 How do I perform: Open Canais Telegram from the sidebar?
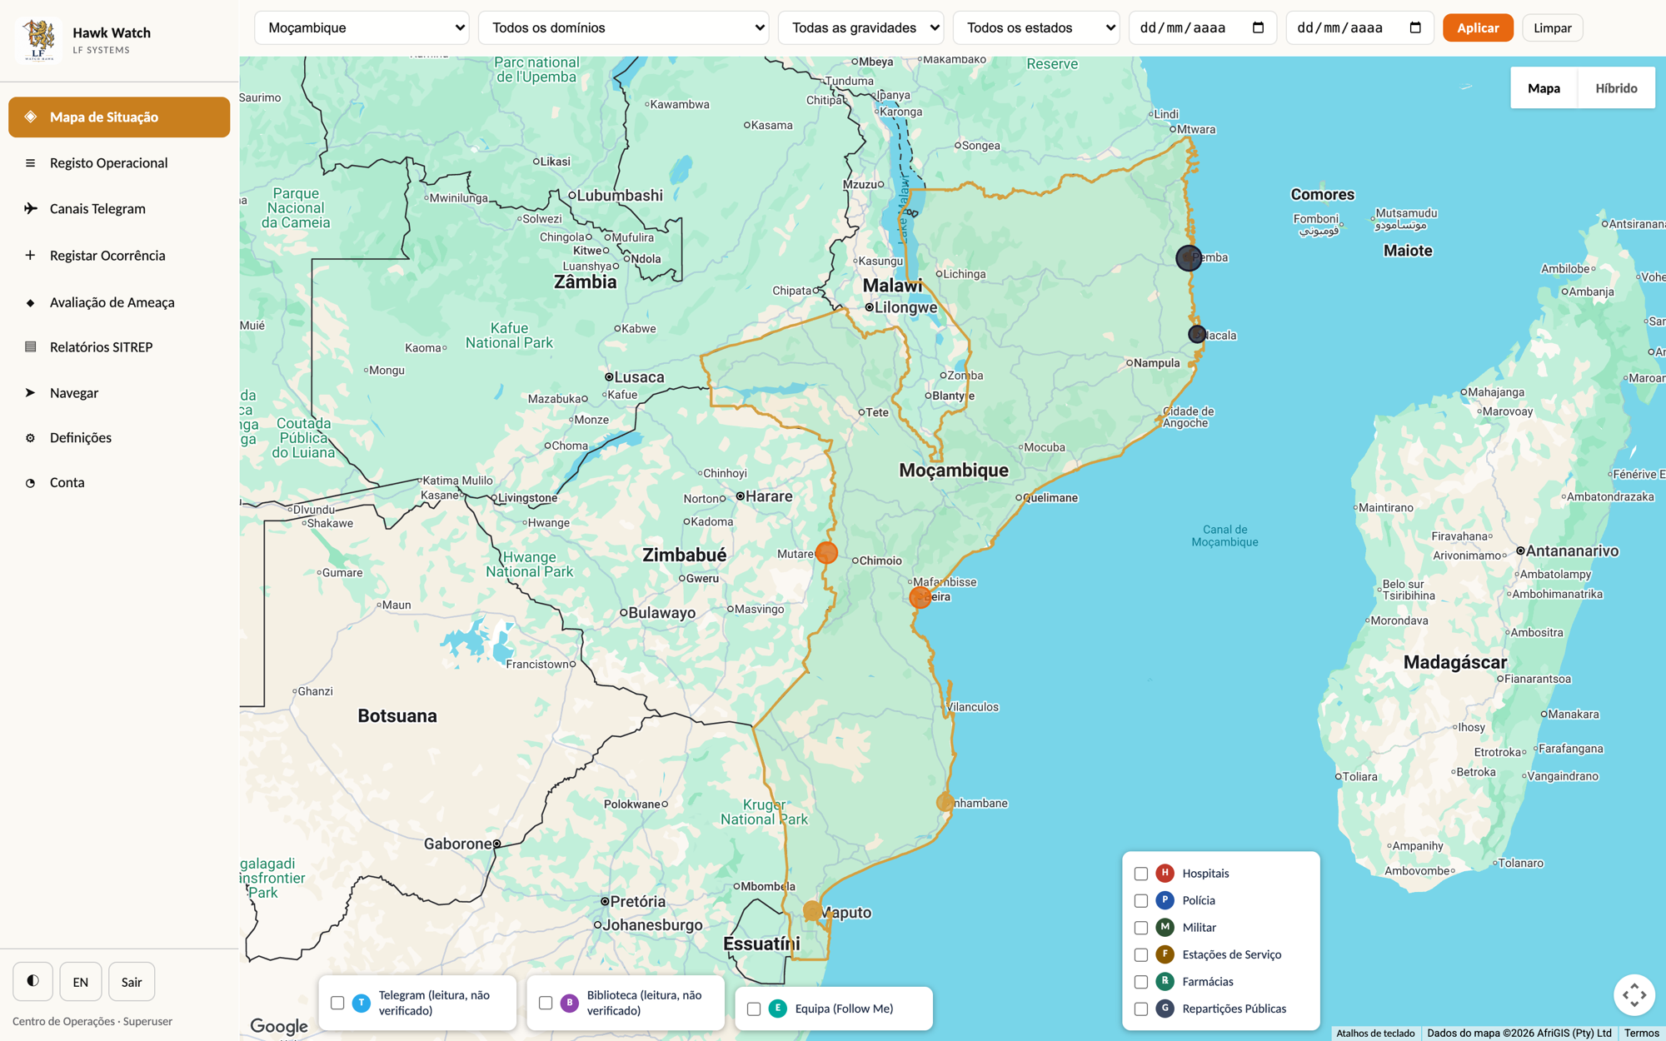pos(119,208)
